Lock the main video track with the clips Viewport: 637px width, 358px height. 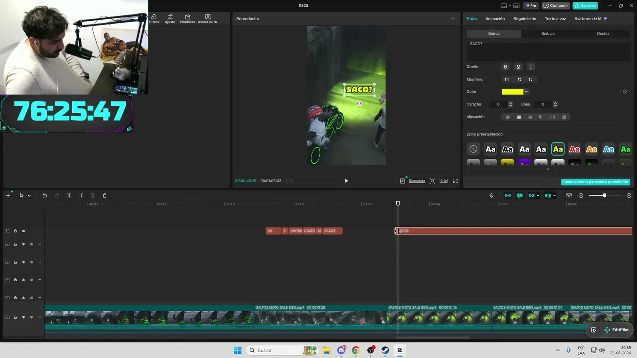click(x=15, y=317)
